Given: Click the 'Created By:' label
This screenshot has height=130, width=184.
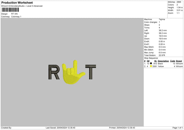Looking at the screenshot, I should click(6, 128).
